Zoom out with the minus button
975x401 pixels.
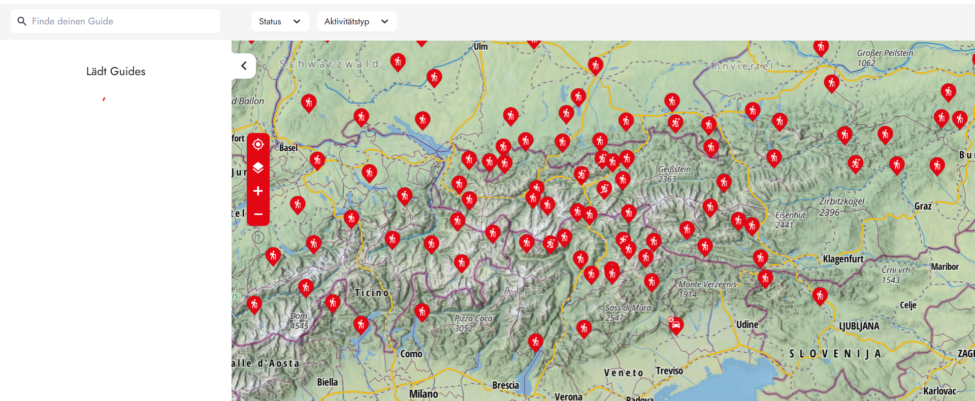point(258,214)
